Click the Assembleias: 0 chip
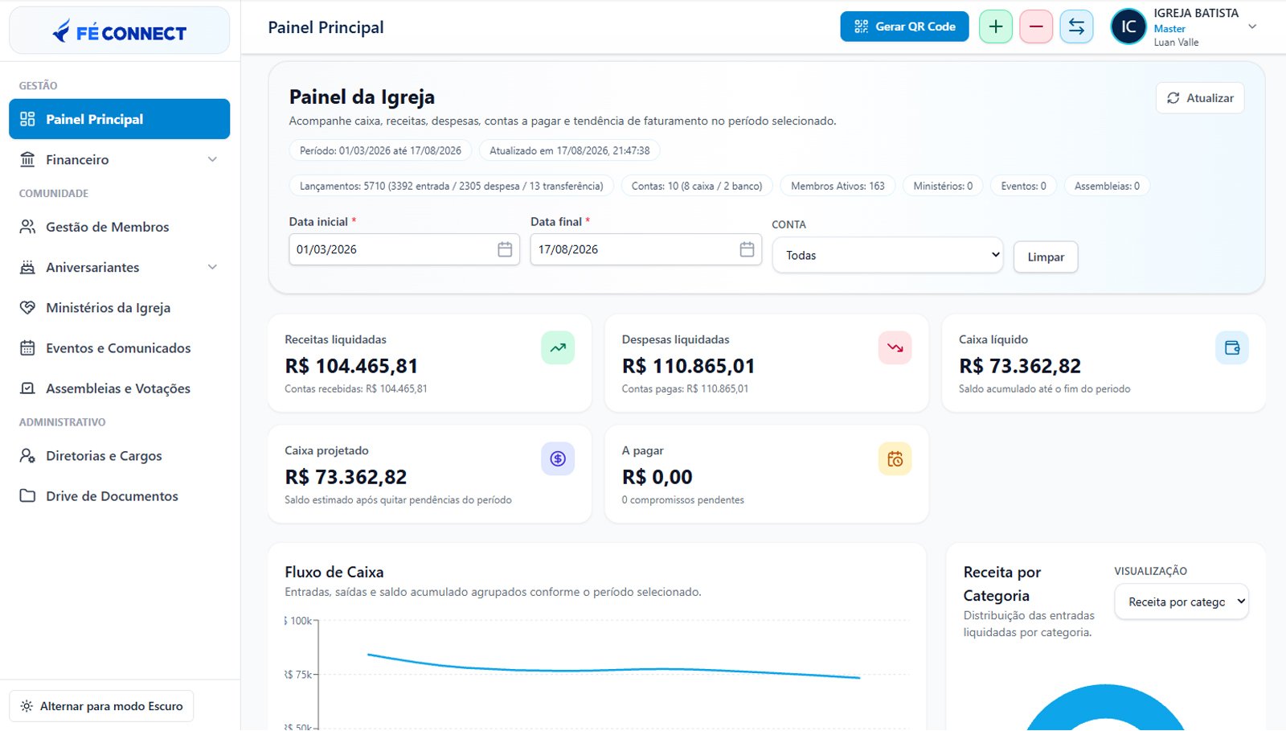The image size is (1286, 731). coord(1107,186)
